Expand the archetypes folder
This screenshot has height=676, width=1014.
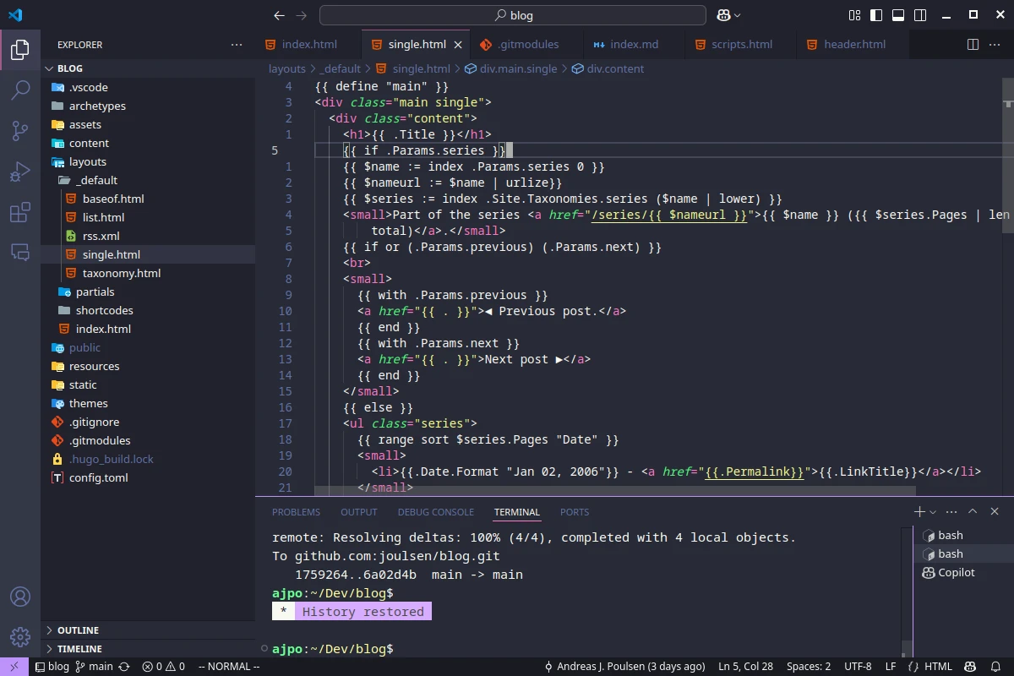pos(148,106)
